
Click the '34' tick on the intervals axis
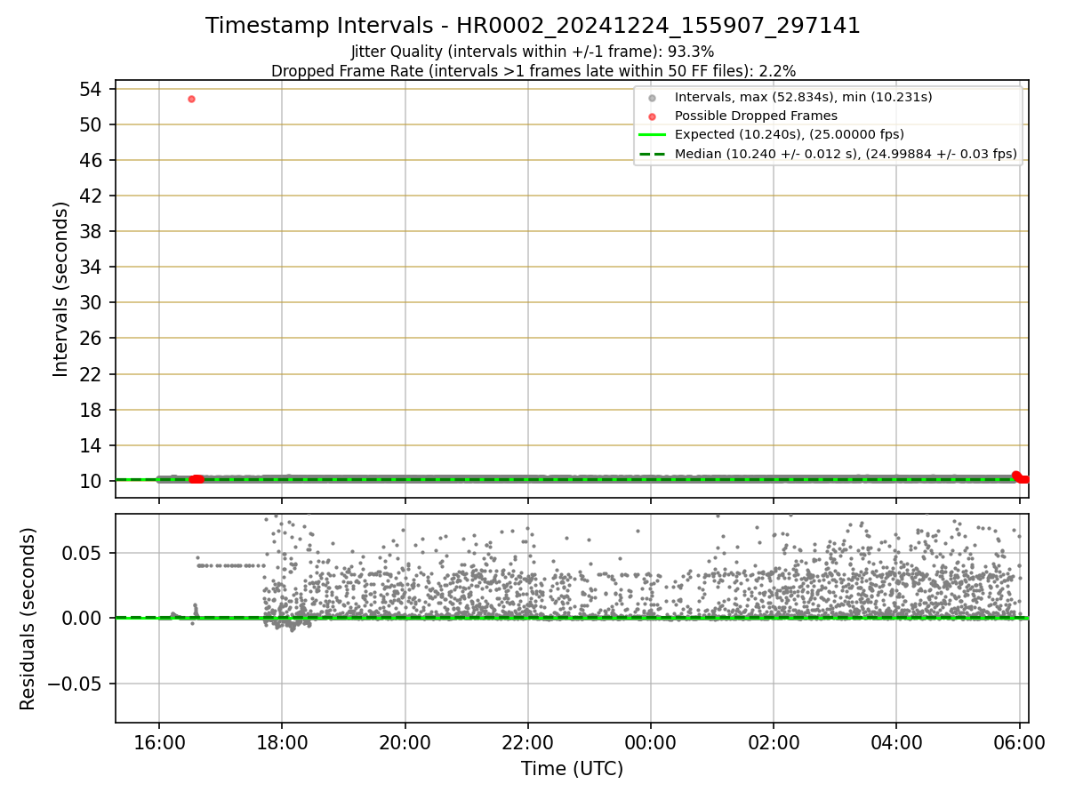click(92, 268)
